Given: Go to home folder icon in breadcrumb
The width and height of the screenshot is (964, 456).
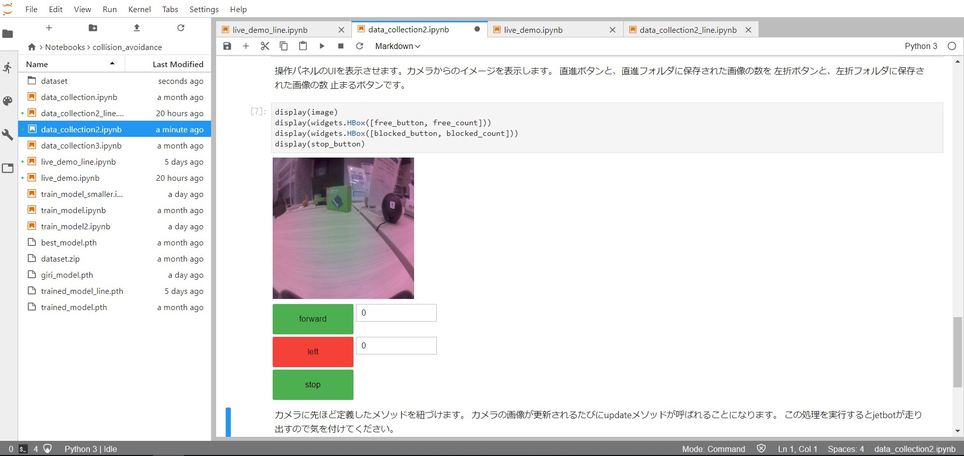Looking at the screenshot, I should [x=32, y=47].
